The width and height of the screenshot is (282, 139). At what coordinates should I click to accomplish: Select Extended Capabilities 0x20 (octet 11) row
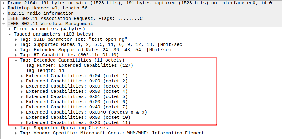78,123
